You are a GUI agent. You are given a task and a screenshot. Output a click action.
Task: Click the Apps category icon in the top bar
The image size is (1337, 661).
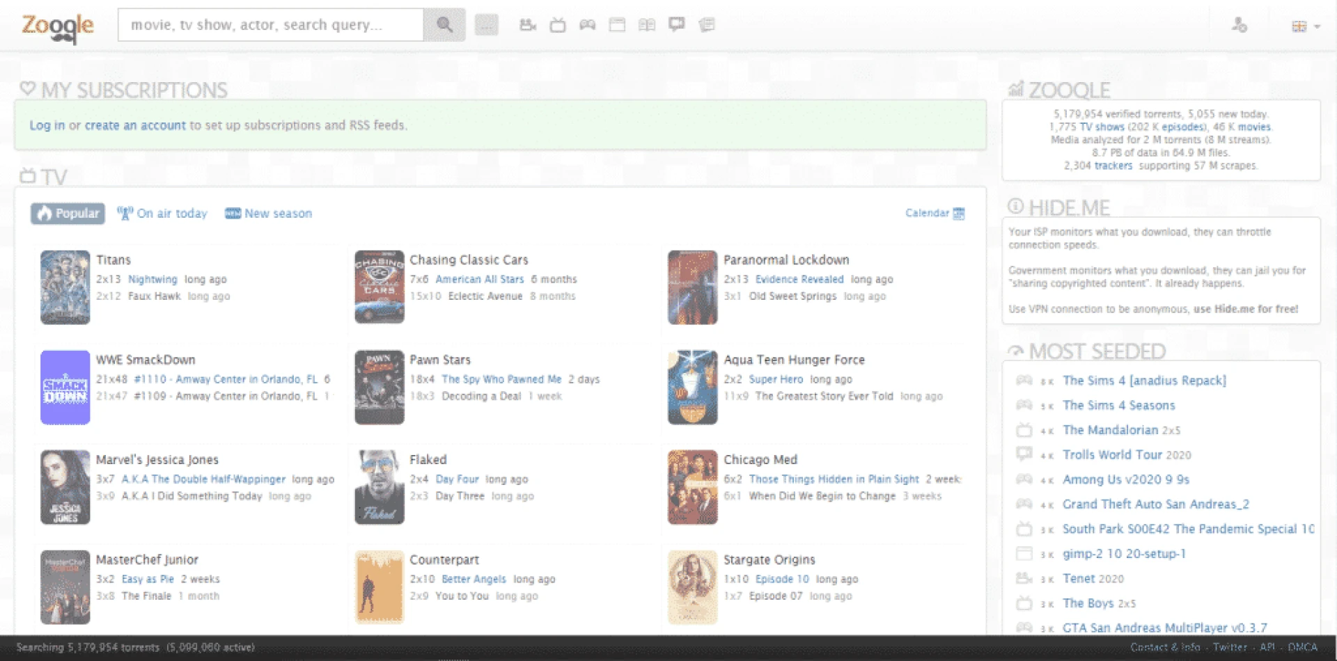(617, 24)
